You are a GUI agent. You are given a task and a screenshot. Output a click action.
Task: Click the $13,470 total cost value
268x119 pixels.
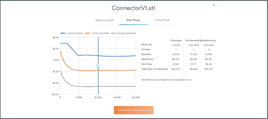(x=209, y=69)
